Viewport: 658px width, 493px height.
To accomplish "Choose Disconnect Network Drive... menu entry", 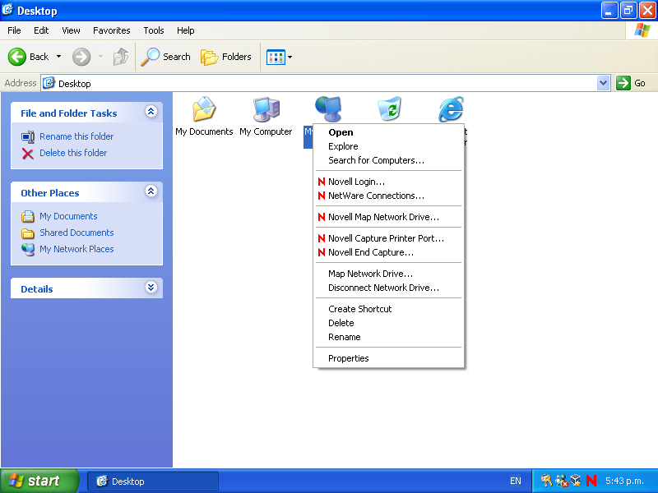I will click(388, 287).
